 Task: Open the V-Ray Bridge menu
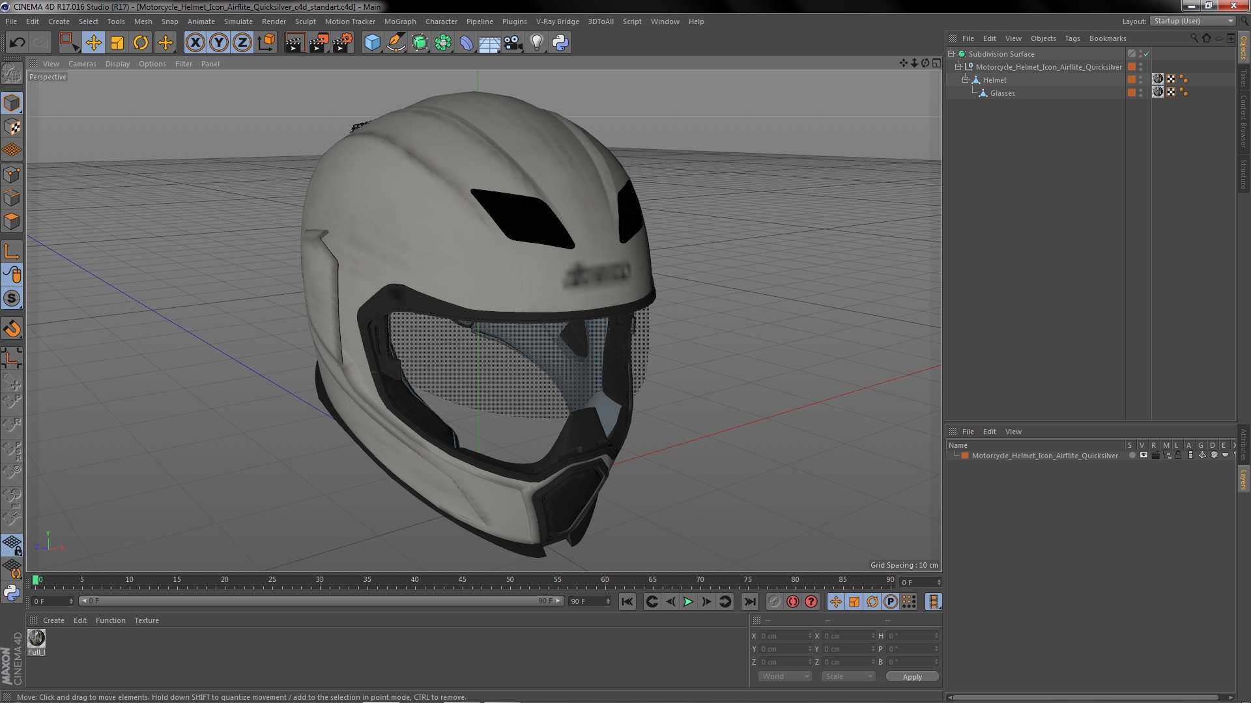pos(557,21)
